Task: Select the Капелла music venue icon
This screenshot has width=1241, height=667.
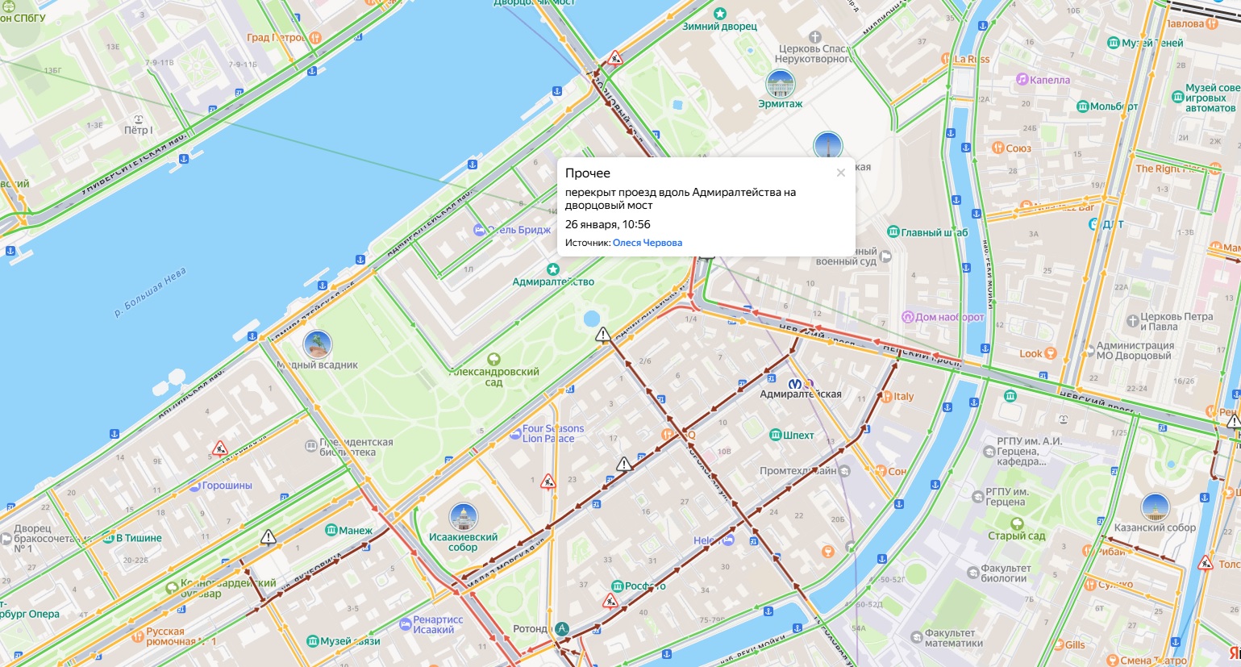Action: [x=1022, y=80]
